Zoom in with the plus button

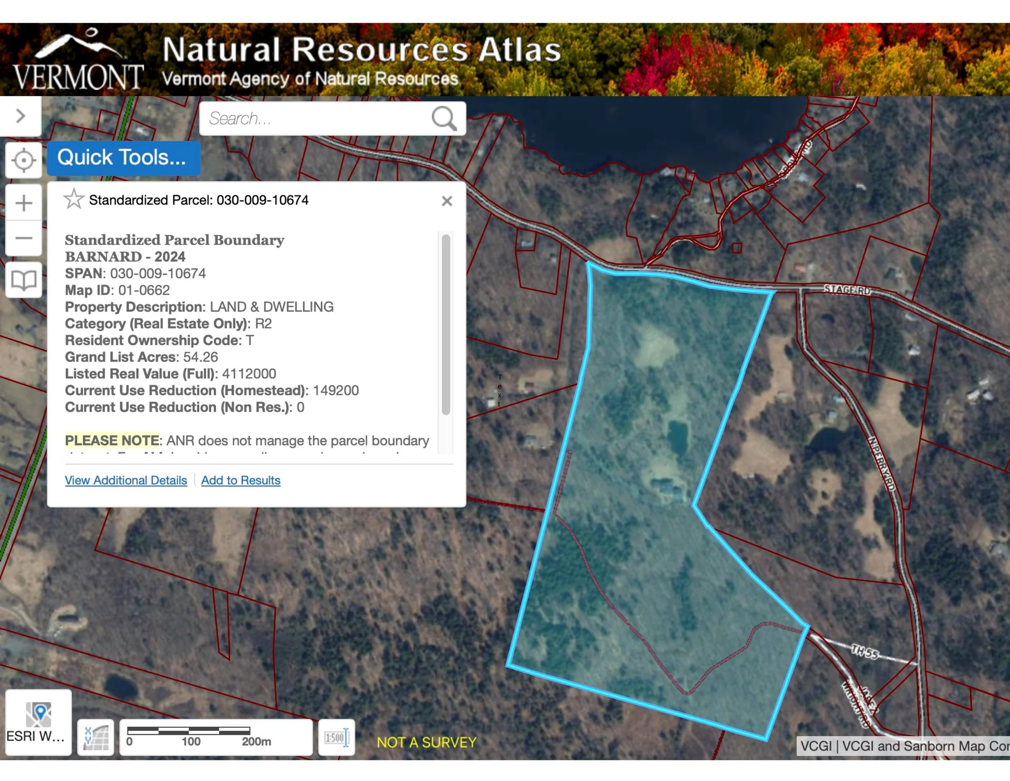pos(23,203)
